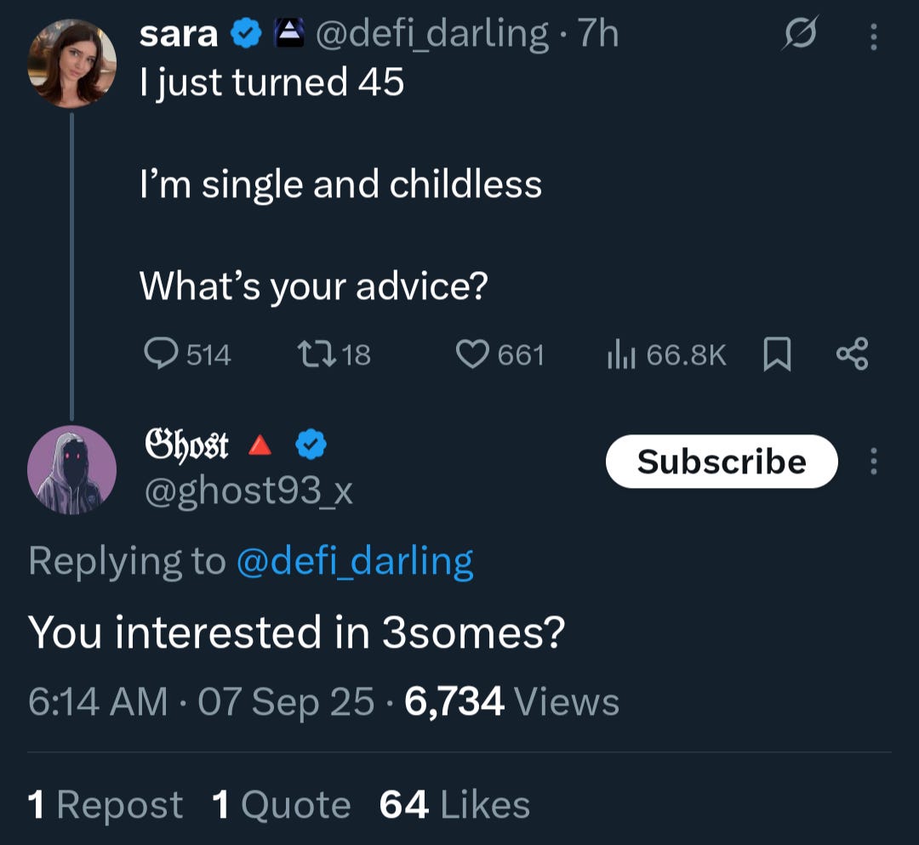Tap the affiliate badge next to sara's name
The width and height of the screenshot is (919, 845).
pyautogui.click(x=283, y=34)
